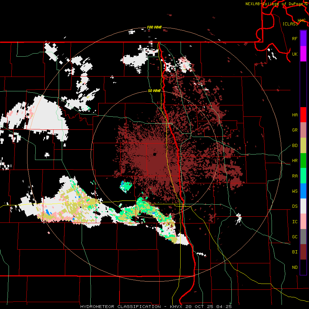Select the olive-yellow BD big drops swatch
The width and height of the screenshot is (309, 309).
(303, 146)
